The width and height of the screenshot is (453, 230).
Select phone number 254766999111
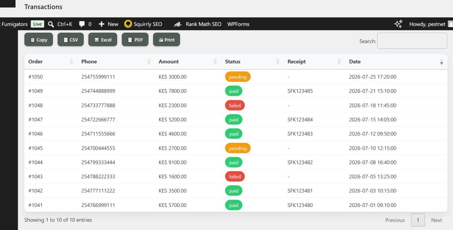click(98, 205)
